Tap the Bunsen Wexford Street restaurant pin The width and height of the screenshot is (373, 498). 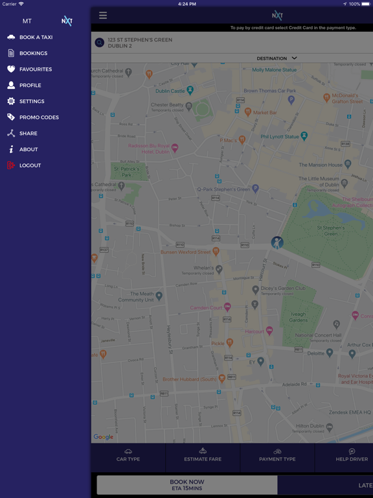[x=216, y=251]
